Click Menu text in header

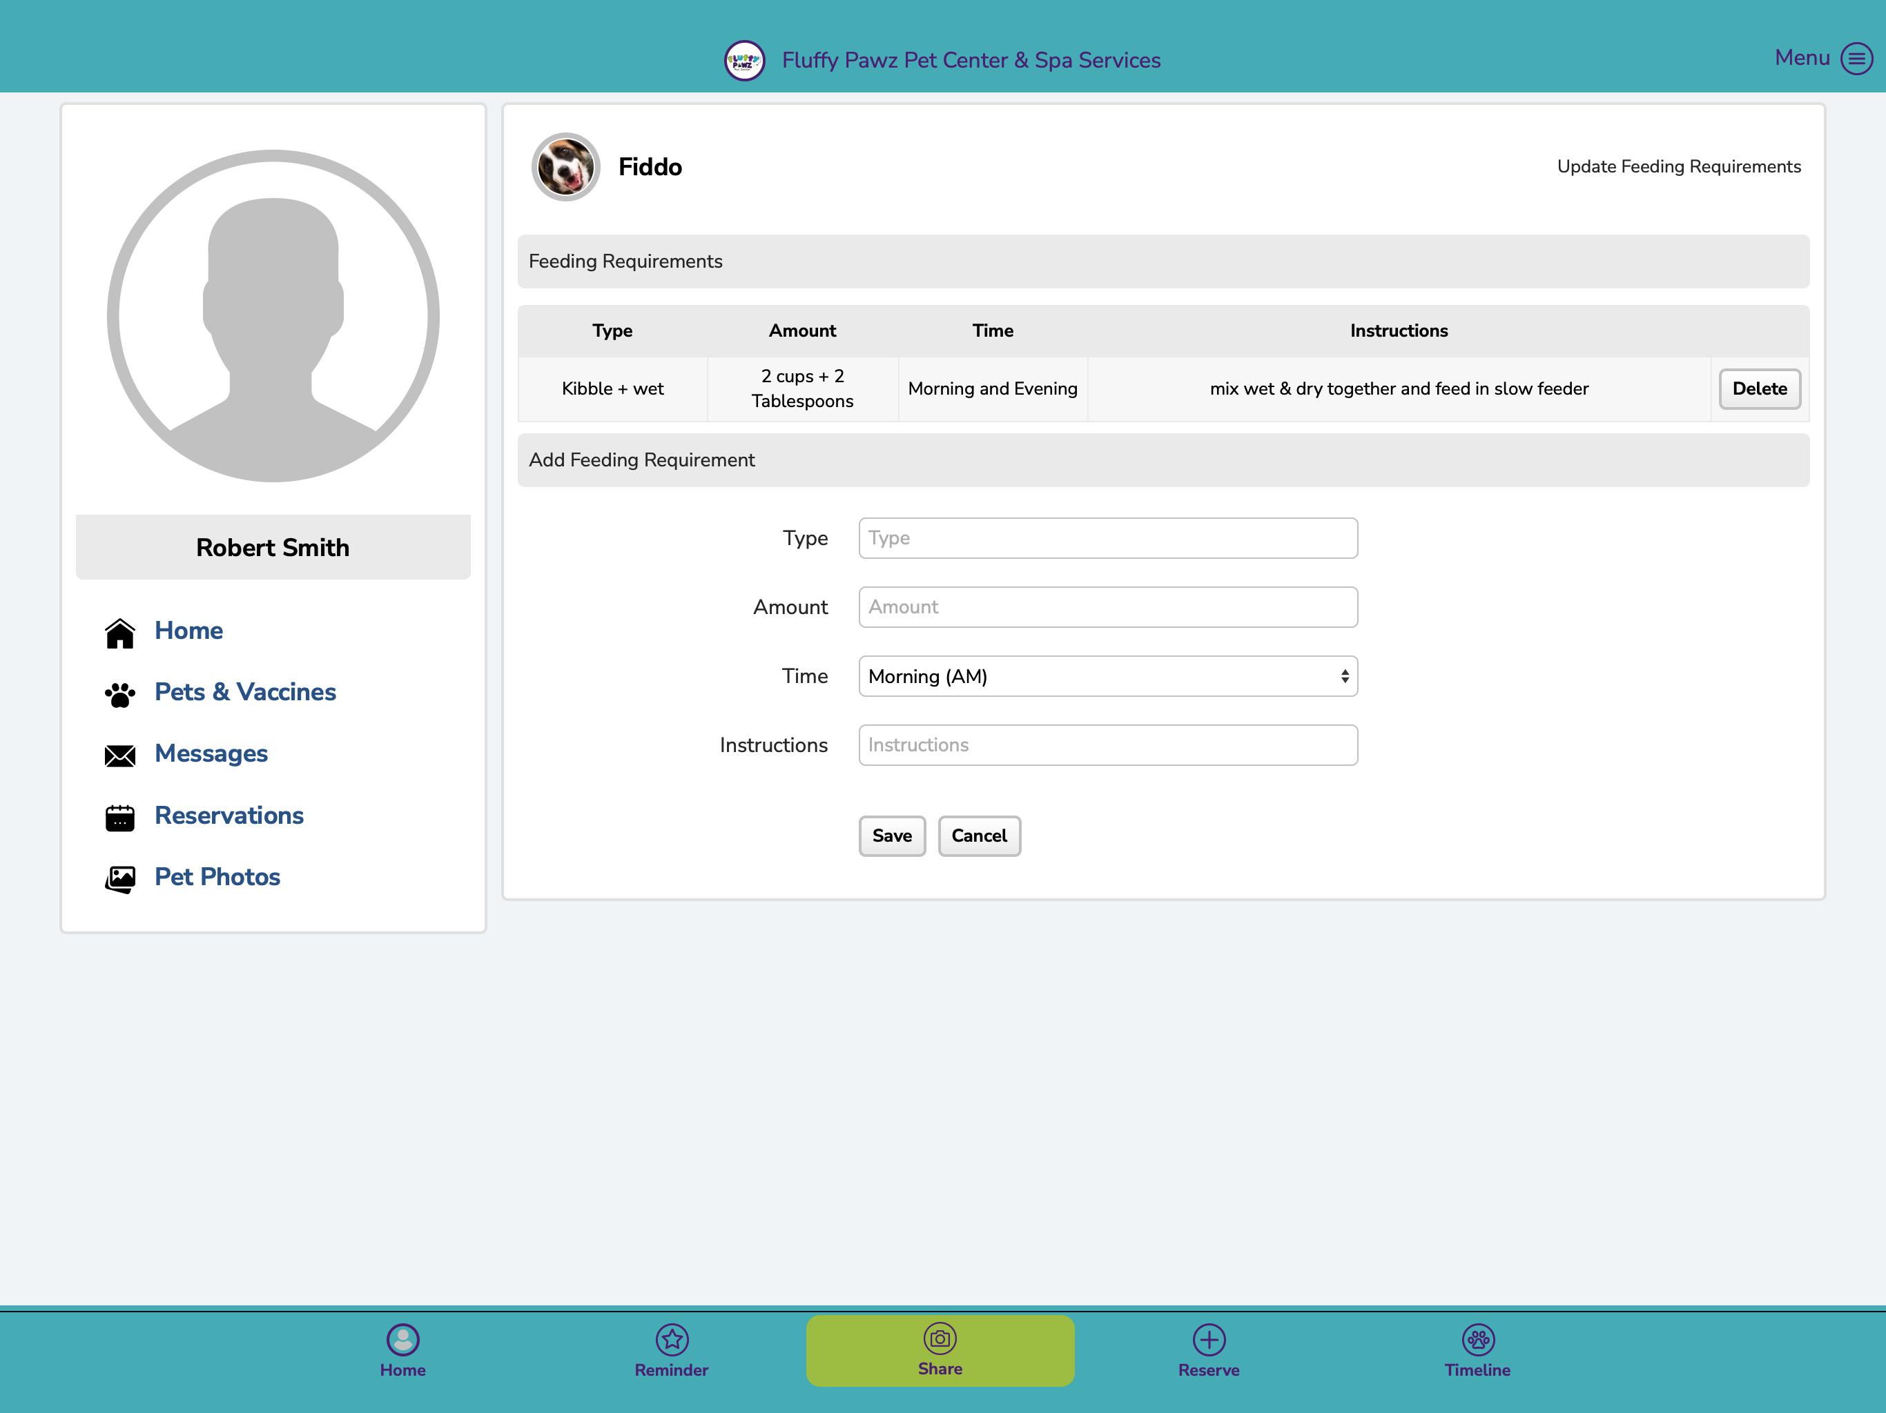pyautogui.click(x=1802, y=58)
